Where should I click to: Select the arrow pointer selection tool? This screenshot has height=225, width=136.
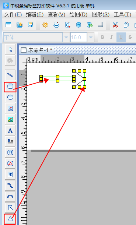(x=10, y=49)
